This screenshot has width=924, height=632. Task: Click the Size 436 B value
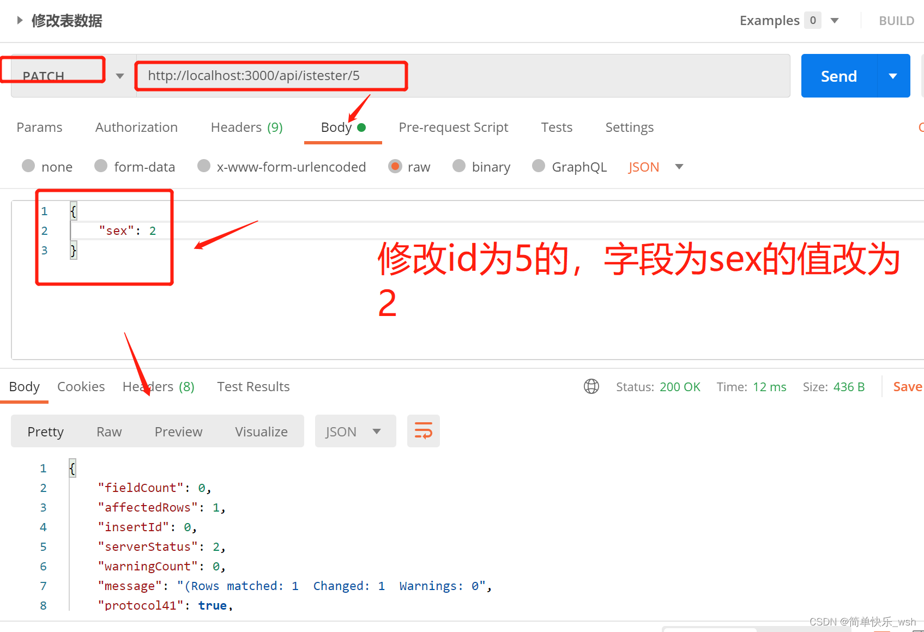[x=849, y=387]
